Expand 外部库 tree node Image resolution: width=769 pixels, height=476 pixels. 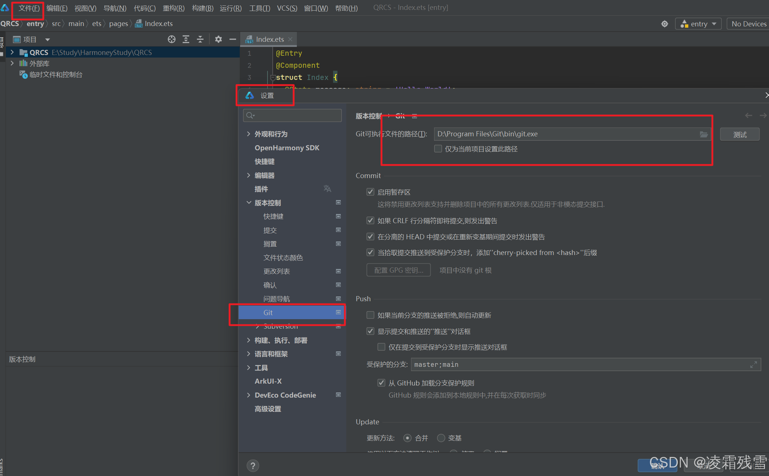point(12,63)
